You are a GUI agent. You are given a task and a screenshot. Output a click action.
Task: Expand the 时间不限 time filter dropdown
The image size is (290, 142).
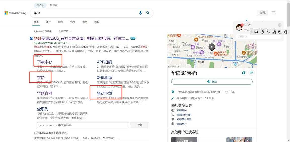coord(65,31)
